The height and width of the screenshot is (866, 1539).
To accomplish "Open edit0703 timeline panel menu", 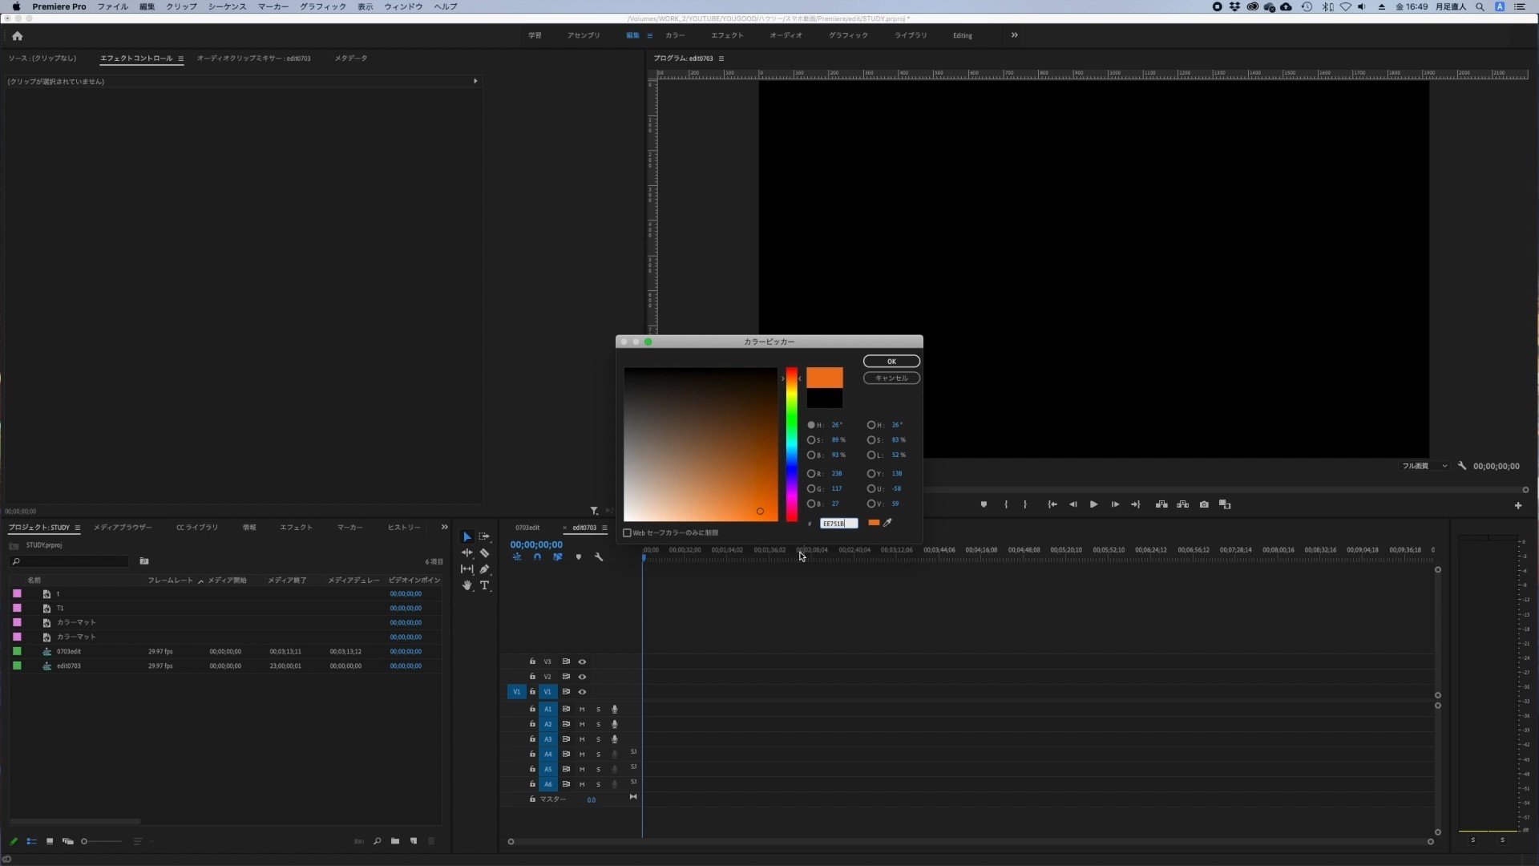I will [x=604, y=528].
